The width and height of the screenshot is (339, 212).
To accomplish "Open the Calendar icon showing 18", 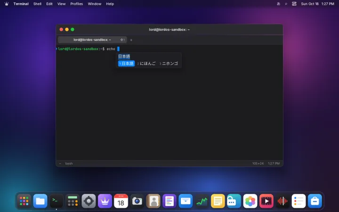I will click(x=121, y=201).
